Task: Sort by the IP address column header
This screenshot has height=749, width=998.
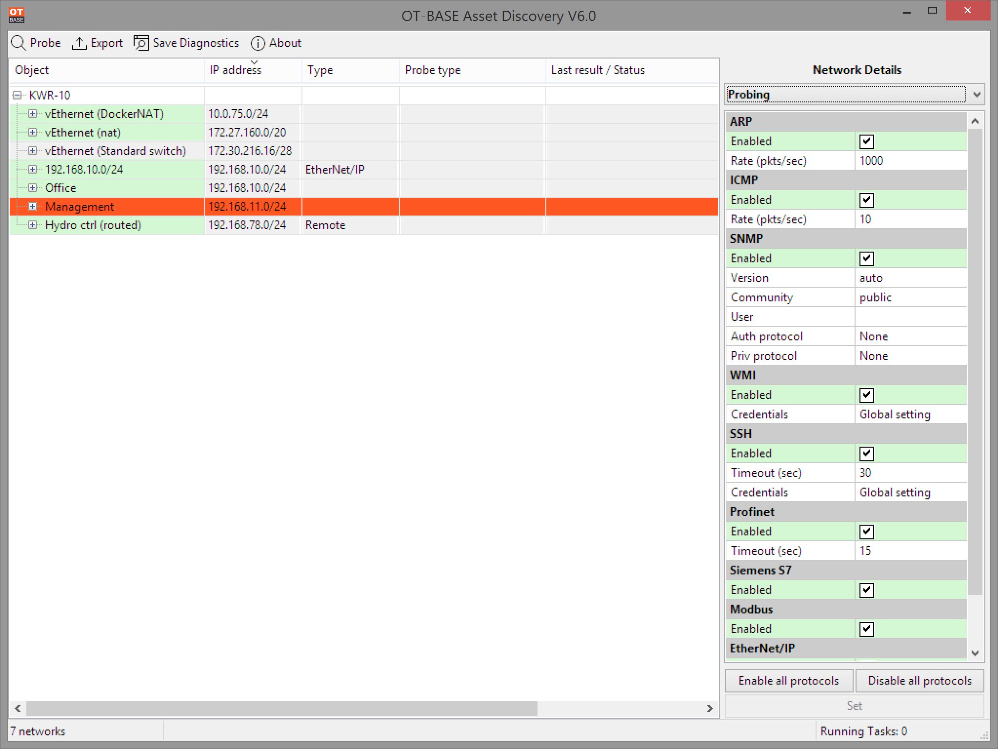Action: 253,70
